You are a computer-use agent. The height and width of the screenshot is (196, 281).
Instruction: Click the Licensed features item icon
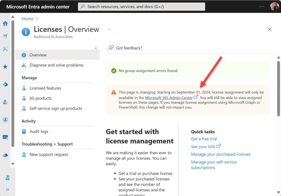(24, 88)
